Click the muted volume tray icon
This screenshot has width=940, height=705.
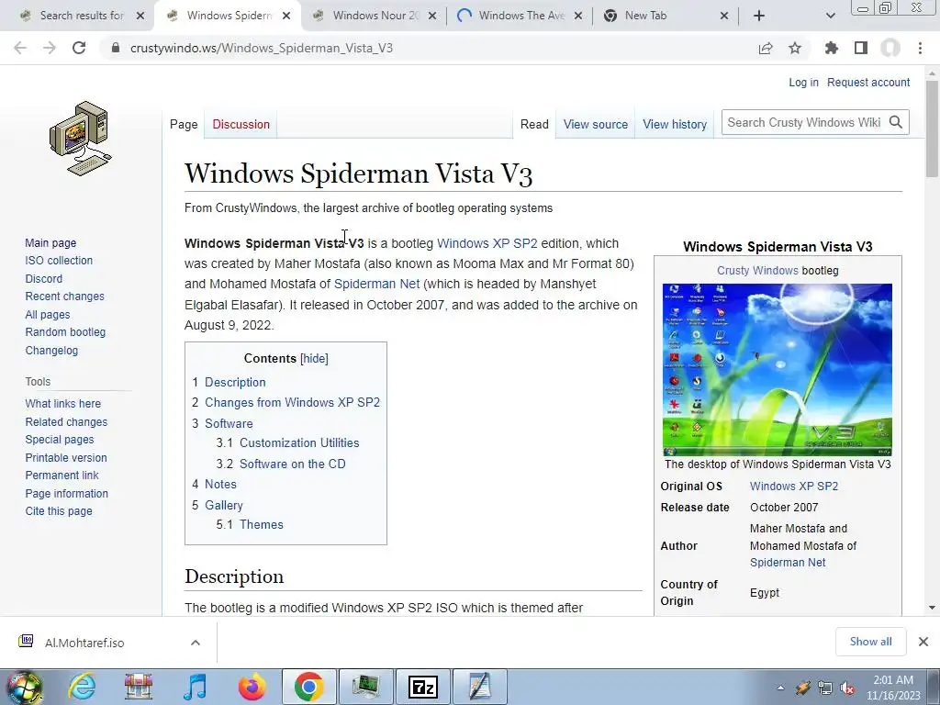[x=847, y=688]
